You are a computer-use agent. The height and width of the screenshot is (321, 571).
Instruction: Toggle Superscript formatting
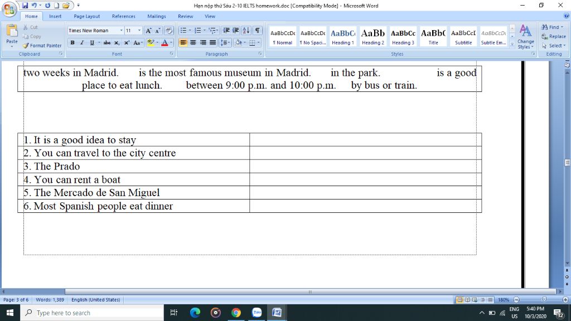[127, 42]
